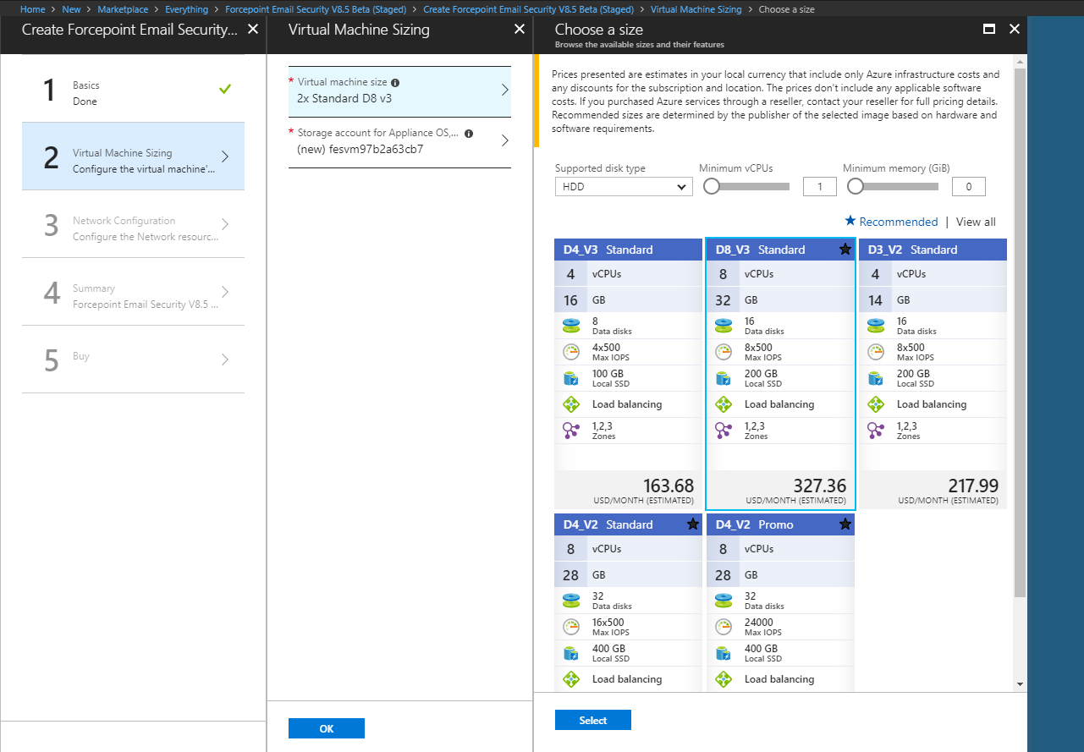
Task: Click the OK button
Action: pos(327,728)
